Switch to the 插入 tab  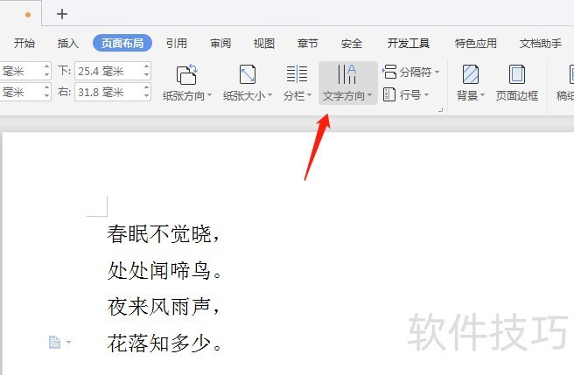(68, 43)
